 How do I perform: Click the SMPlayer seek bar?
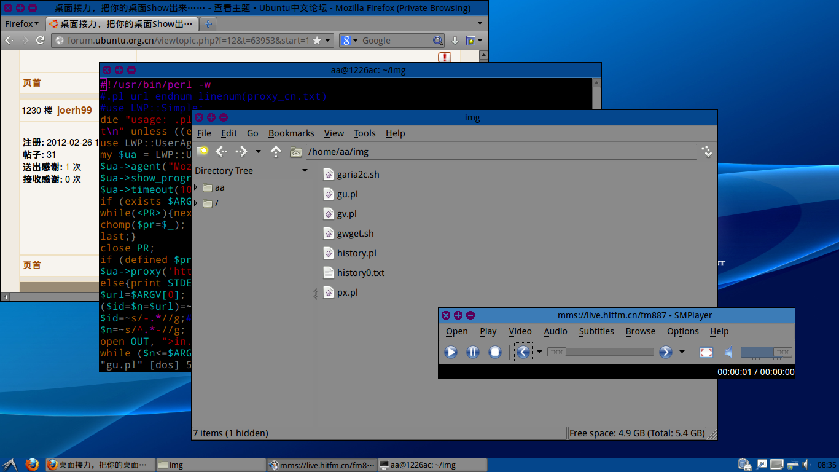click(x=601, y=352)
